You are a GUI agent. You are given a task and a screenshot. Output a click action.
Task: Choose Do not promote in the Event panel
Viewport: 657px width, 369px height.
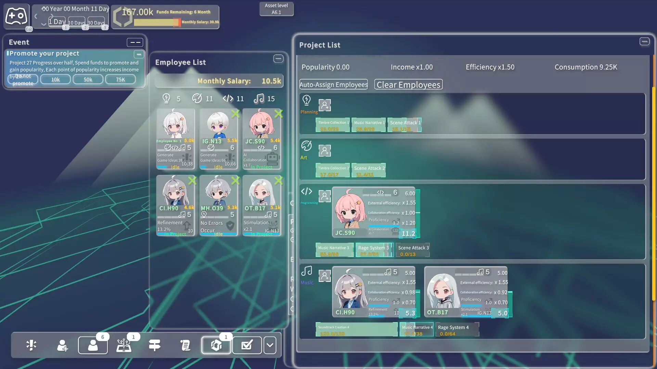tap(23, 79)
